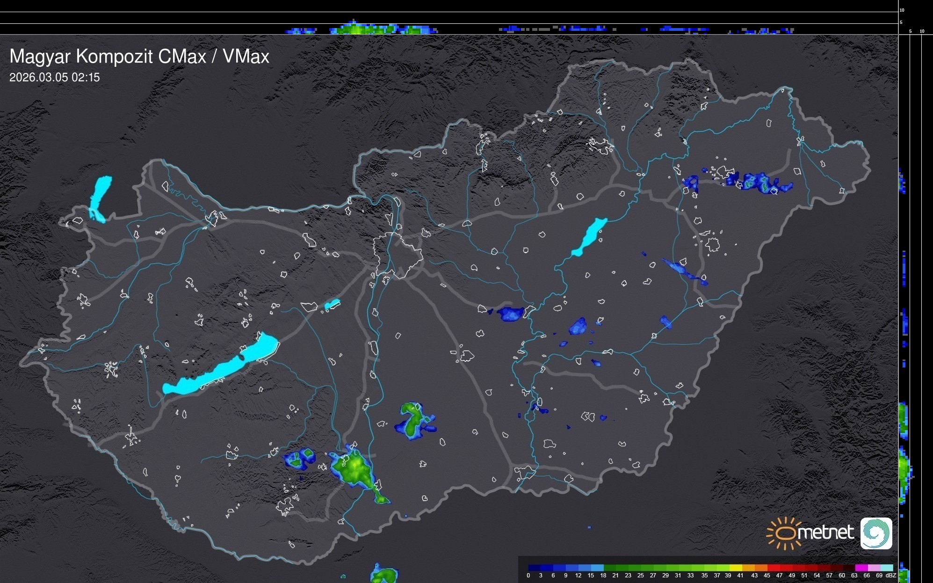Viewport: 933px width, 583px height.
Task: Pick the orange 43 dBZ legend swatch
Action: pyautogui.click(x=761, y=568)
